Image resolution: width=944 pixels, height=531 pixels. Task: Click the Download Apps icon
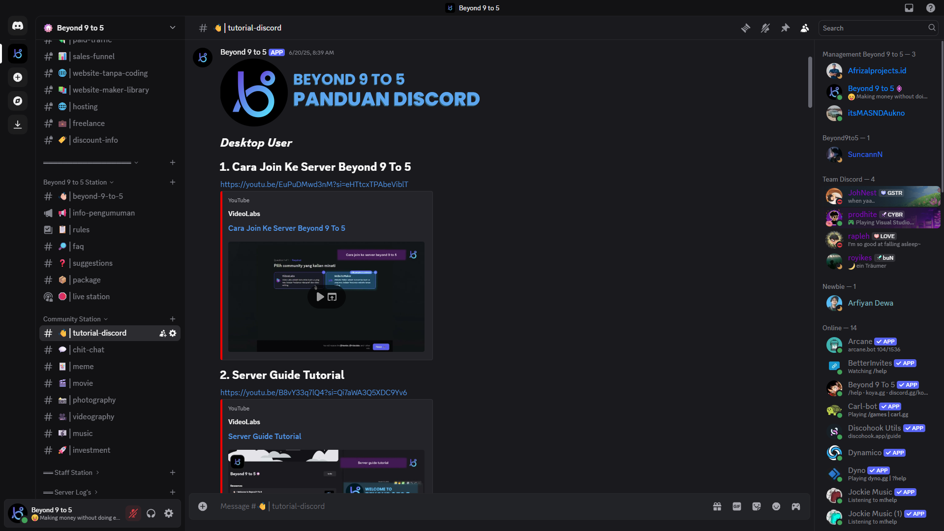point(18,125)
